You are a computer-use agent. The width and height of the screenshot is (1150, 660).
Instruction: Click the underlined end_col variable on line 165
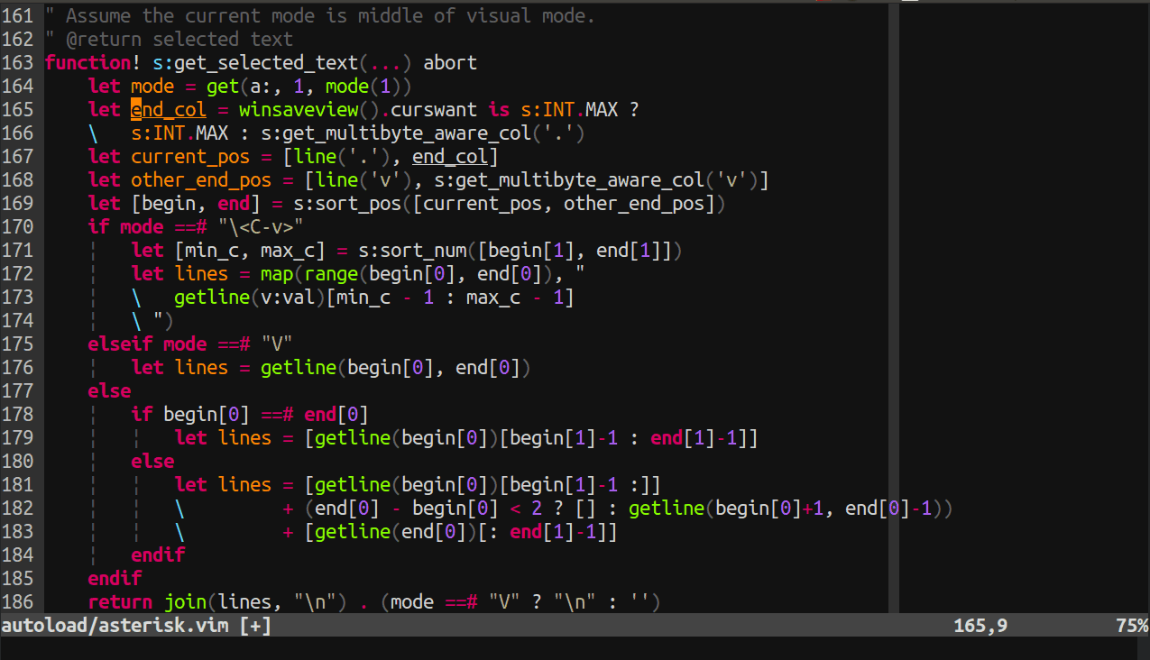pyautogui.click(x=168, y=109)
